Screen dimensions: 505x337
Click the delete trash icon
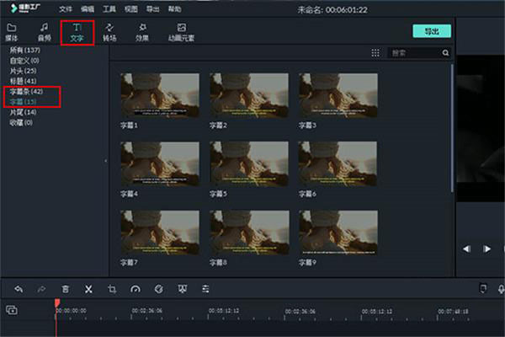[66, 289]
